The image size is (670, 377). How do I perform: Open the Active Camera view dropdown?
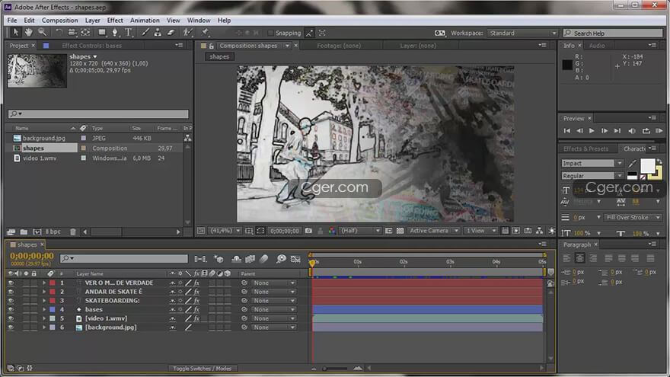pos(433,231)
